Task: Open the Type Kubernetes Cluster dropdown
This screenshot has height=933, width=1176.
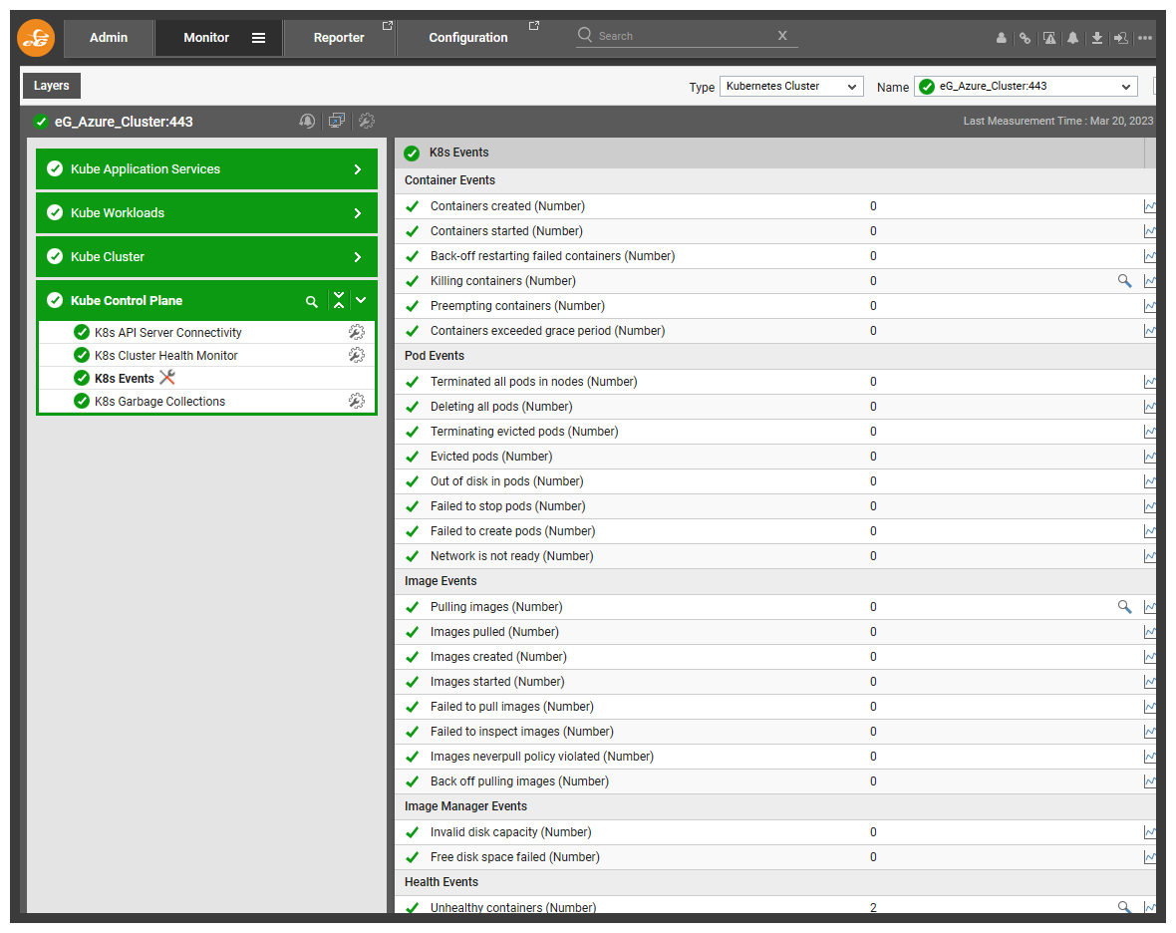Action: 791,87
